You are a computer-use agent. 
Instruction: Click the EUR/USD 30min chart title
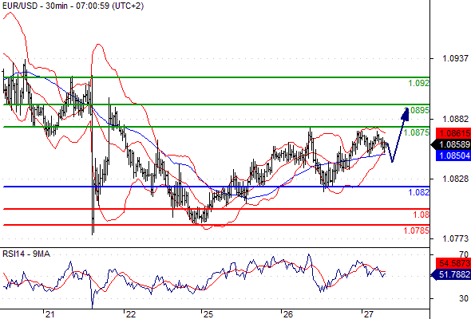click(73, 6)
